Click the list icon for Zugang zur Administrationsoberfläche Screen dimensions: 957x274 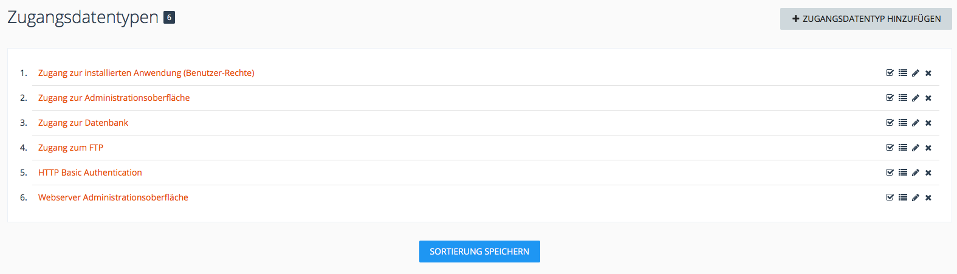903,98
